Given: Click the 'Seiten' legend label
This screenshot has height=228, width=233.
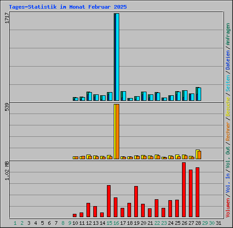Looking at the screenshot, I should 228,83.
